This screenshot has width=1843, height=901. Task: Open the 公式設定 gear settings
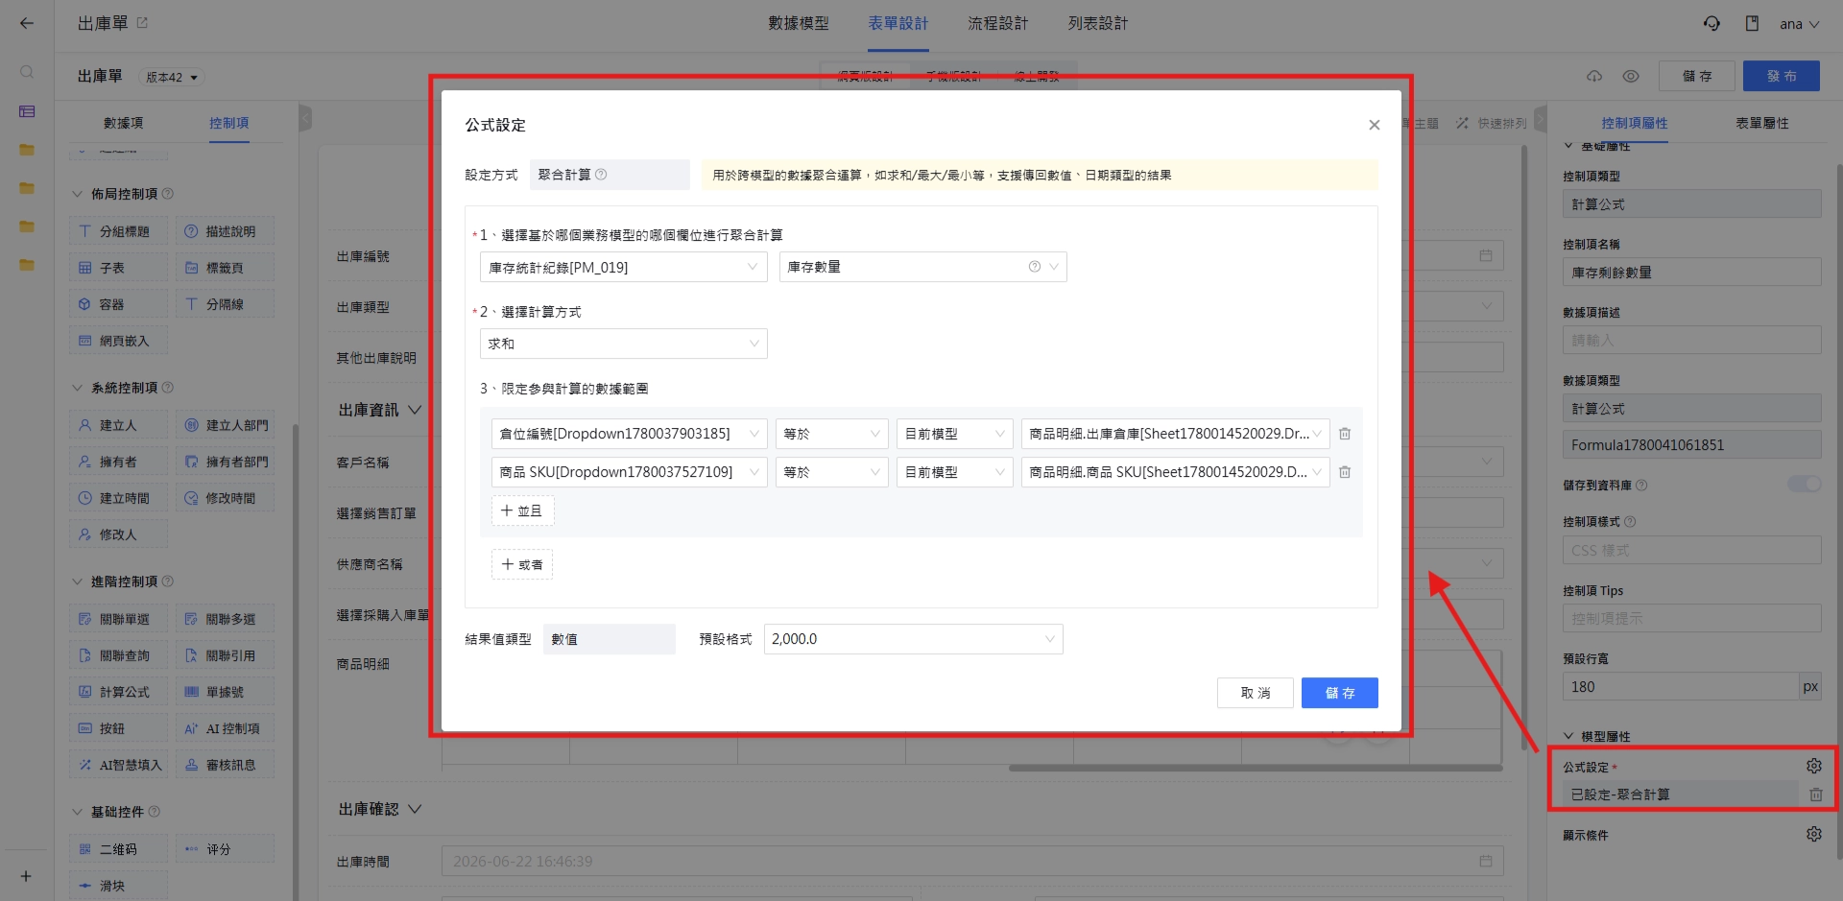[1813, 766]
